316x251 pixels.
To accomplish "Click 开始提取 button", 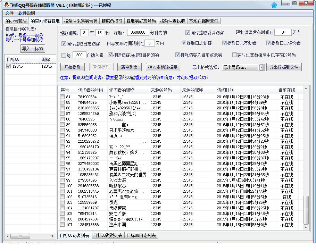I will [x=72, y=67].
